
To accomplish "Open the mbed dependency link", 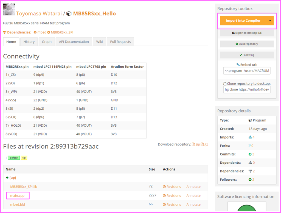I will 42,32.
